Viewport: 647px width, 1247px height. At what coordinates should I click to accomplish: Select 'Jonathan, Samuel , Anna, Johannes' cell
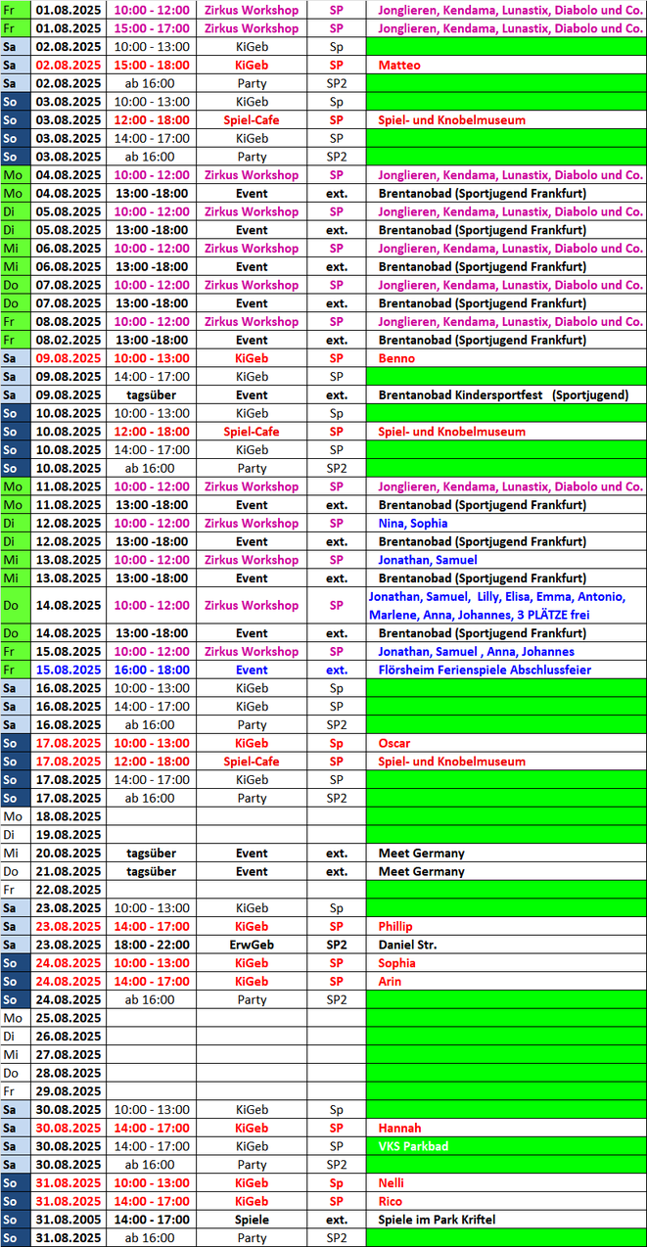coord(506,651)
